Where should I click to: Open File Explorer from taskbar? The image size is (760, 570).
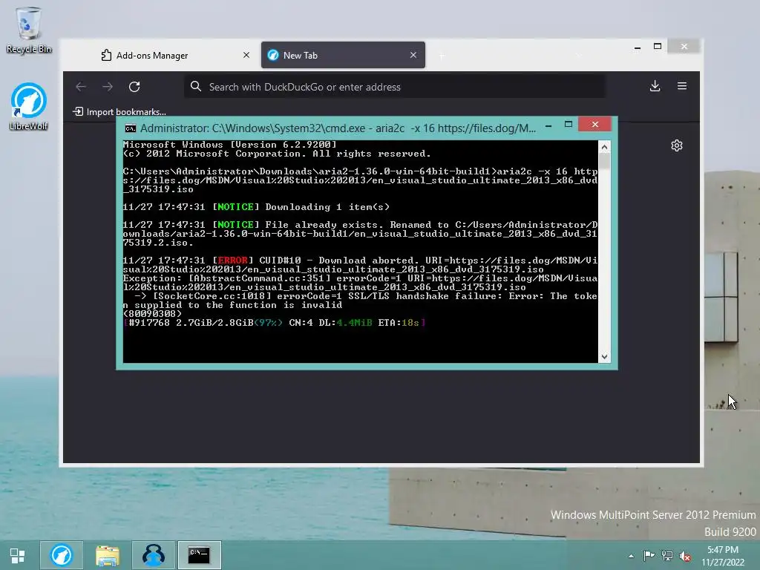107,555
